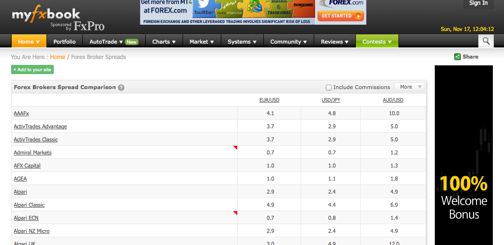Open the More dropdown

(x=409, y=87)
